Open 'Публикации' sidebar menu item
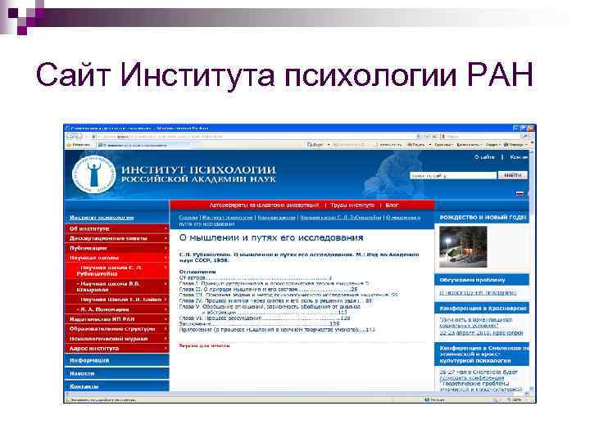The image size is (590, 442). 116,248
